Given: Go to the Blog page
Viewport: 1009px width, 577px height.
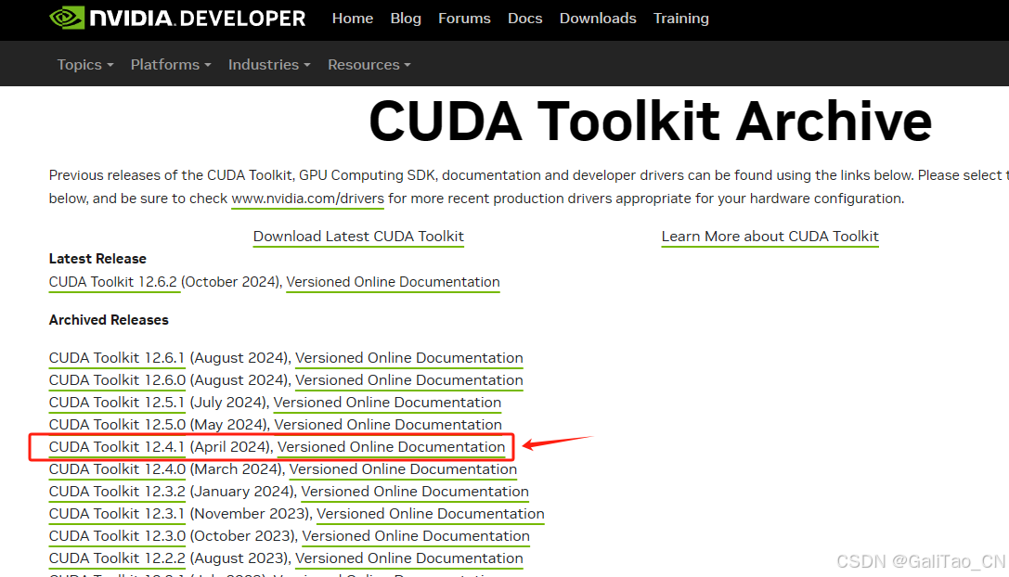Looking at the screenshot, I should point(406,19).
